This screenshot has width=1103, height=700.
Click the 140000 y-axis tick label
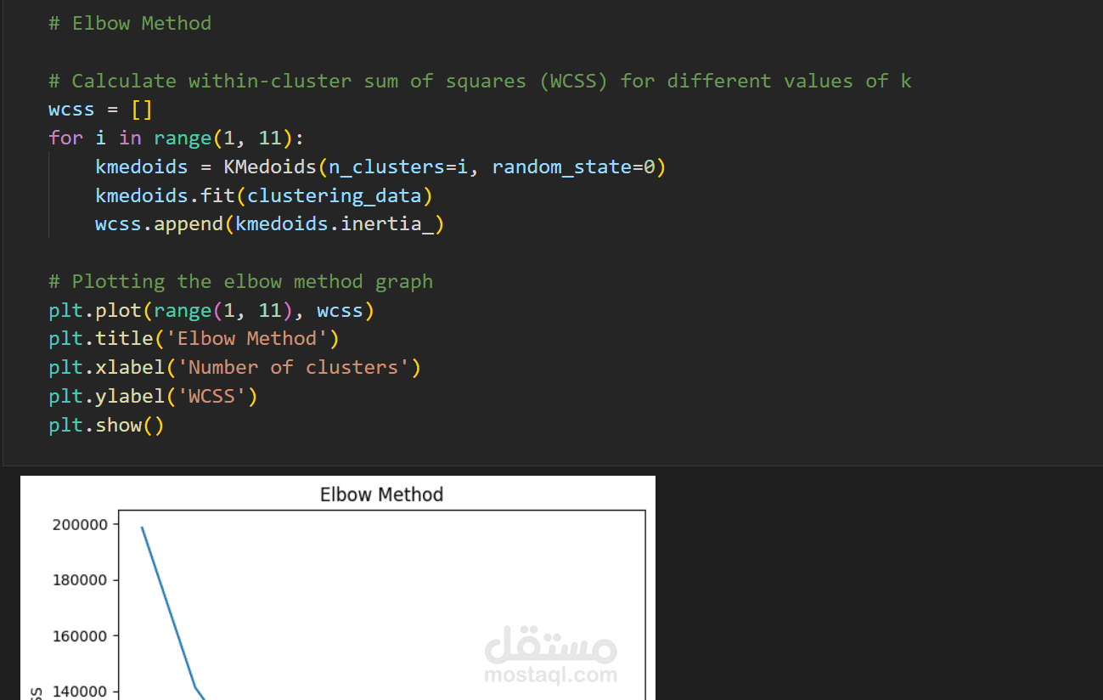click(x=80, y=692)
